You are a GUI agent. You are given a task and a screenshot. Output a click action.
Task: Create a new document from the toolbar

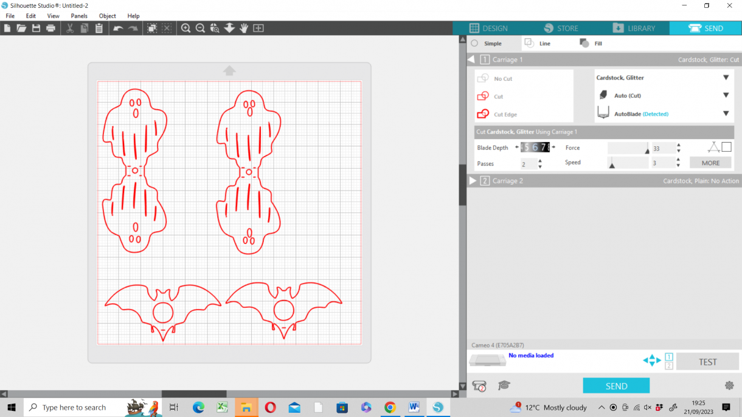pos(7,29)
